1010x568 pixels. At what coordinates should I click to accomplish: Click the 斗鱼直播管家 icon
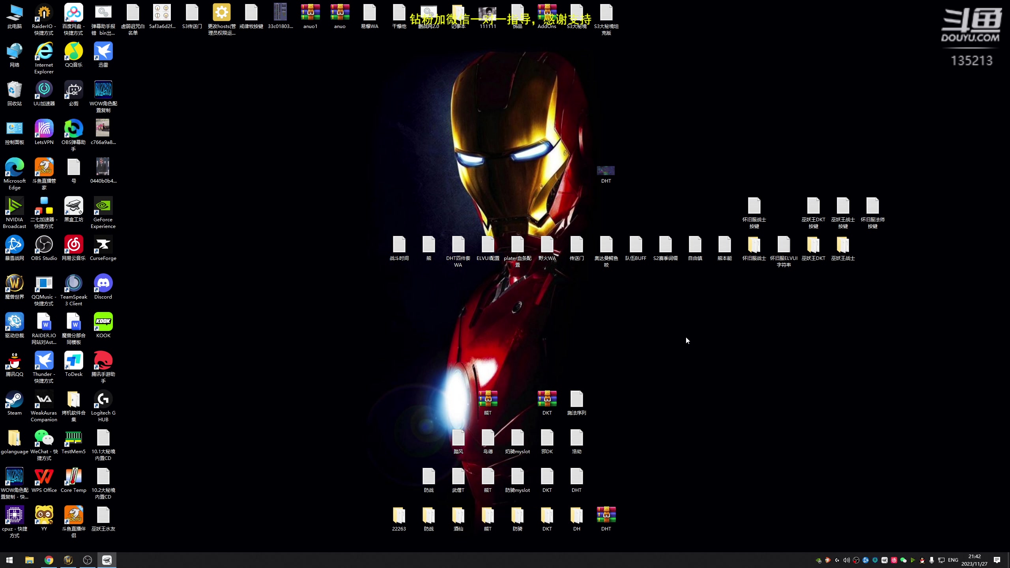pyautogui.click(x=44, y=174)
